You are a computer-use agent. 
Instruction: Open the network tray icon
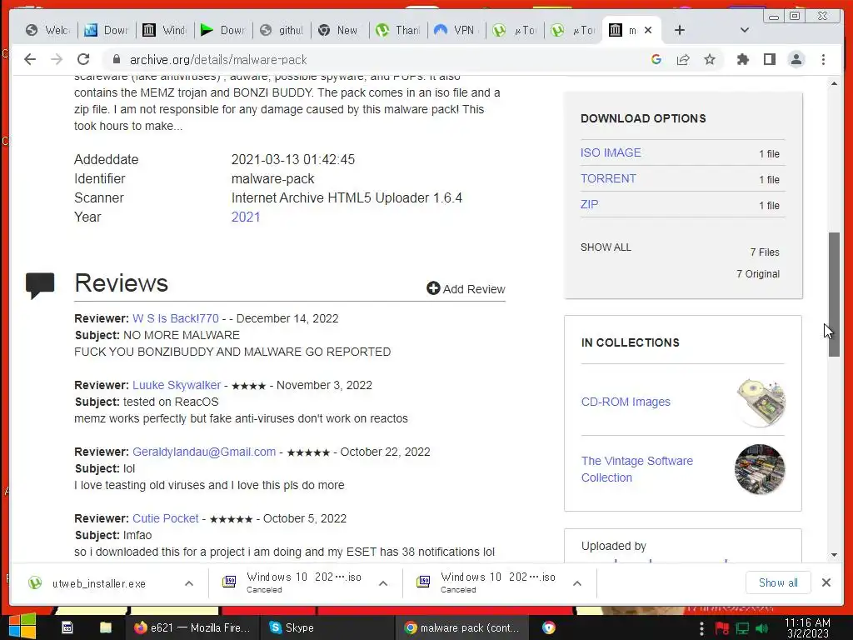pyautogui.click(x=742, y=628)
